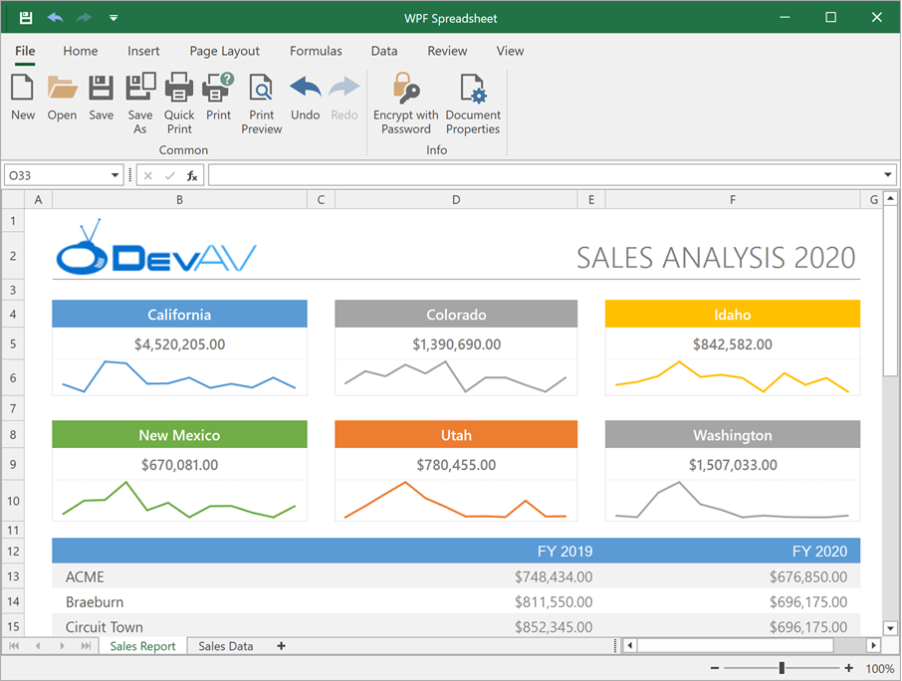
Task: Switch to the Formulas ribbon tab
Action: (x=316, y=51)
